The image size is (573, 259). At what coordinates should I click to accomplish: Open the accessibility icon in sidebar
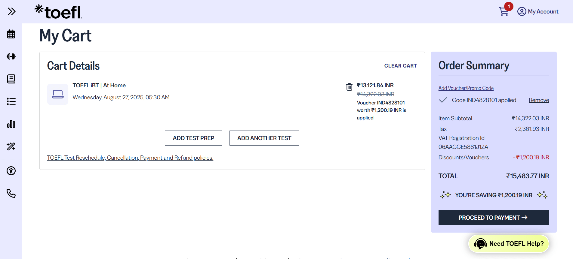coord(11,171)
